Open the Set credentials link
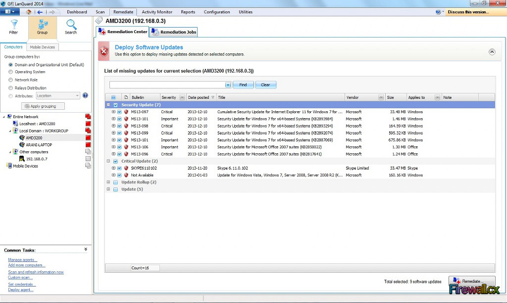The image size is (507, 303). click(22, 284)
